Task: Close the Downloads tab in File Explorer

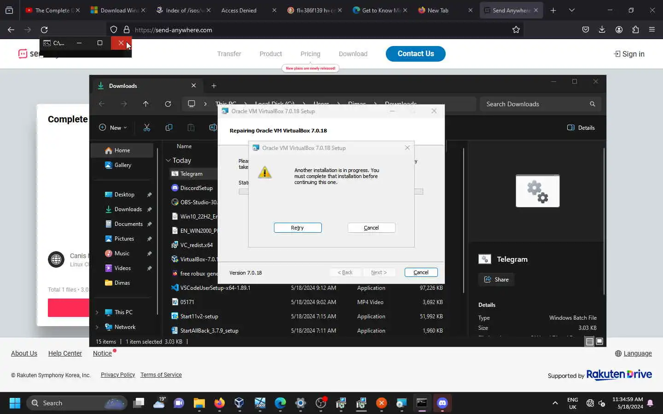Action: (193, 86)
